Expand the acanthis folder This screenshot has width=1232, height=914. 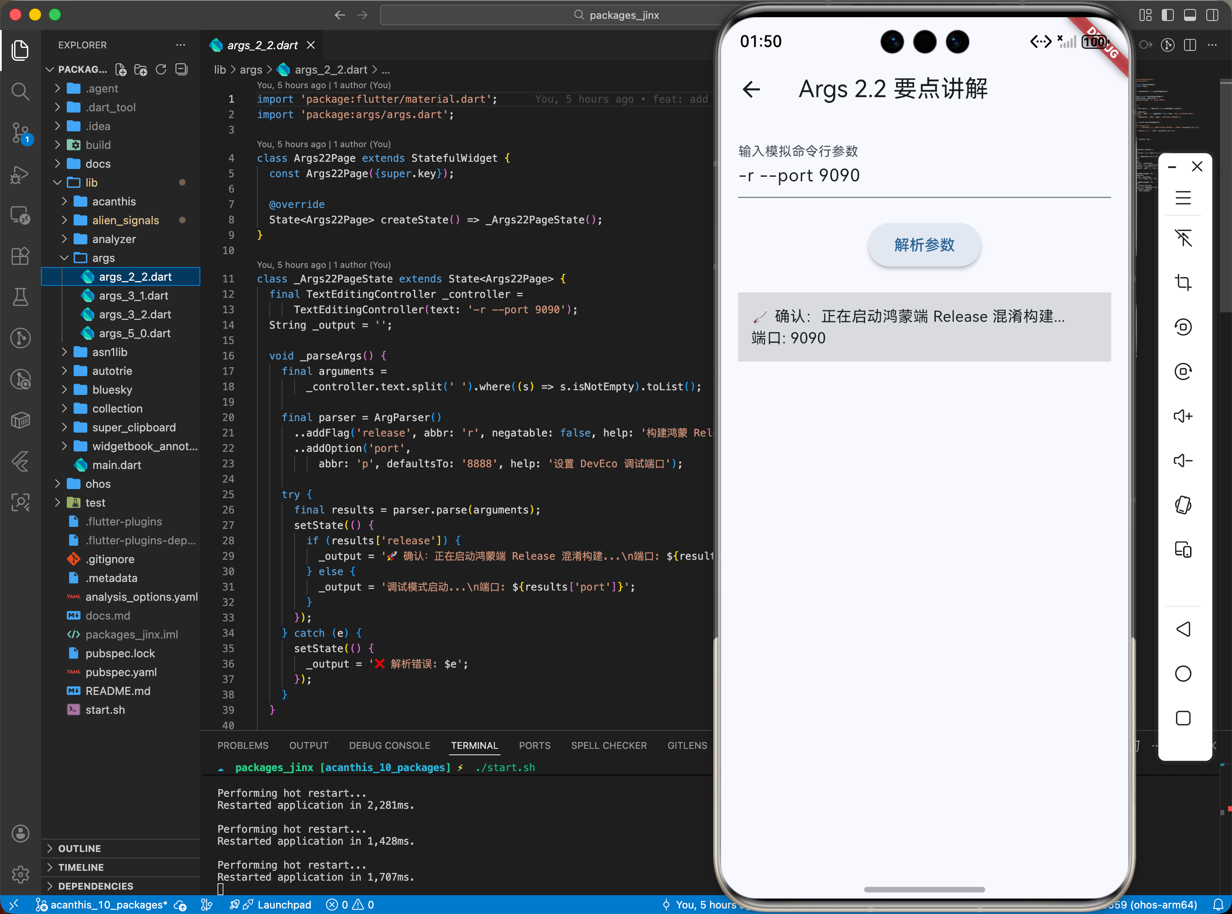pos(113,202)
